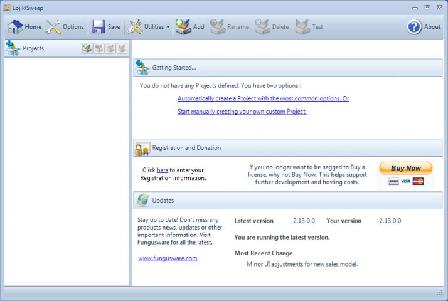Click the Projects panel icon

[13, 48]
